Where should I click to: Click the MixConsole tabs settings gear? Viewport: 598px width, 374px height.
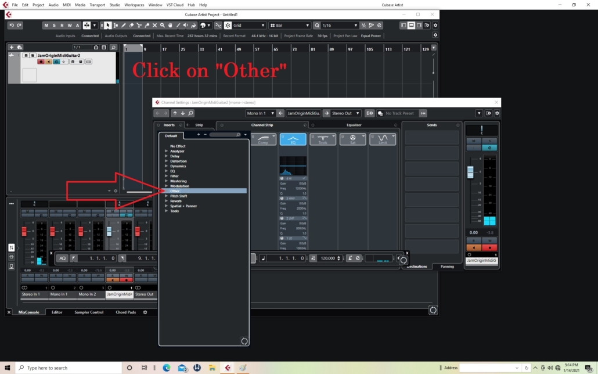click(145, 312)
